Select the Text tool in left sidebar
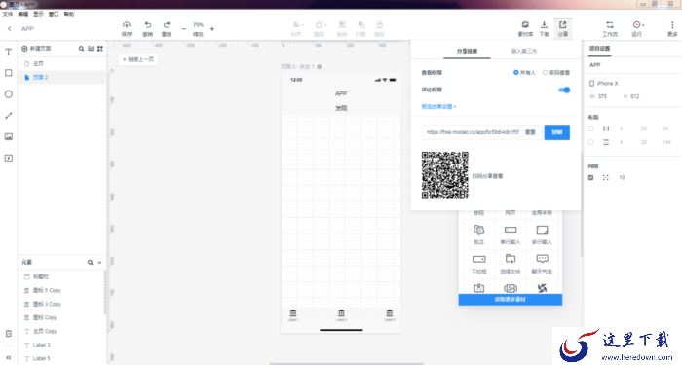 [8, 52]
